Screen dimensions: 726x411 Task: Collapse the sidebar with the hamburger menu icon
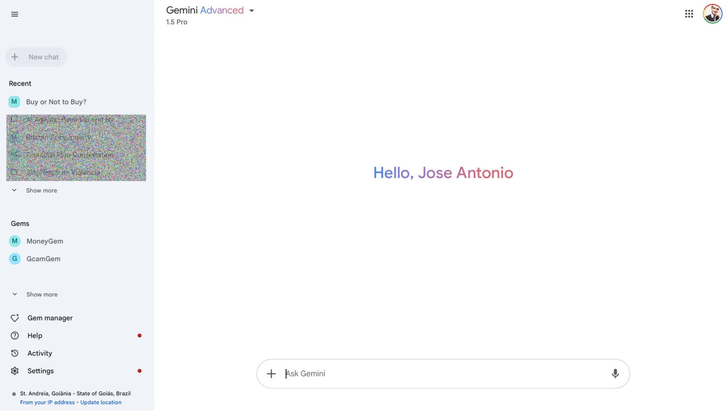pyautogui.click(x=15, y=14)
